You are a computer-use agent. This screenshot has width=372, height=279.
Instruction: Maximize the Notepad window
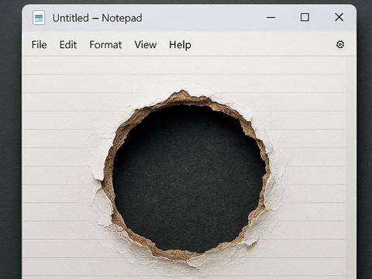pos(305,17)
